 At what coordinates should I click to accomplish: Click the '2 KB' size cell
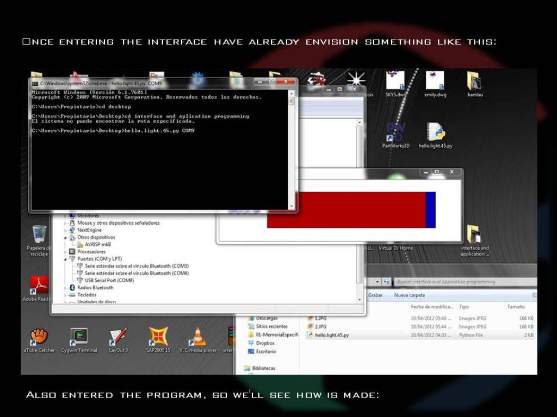529,335
